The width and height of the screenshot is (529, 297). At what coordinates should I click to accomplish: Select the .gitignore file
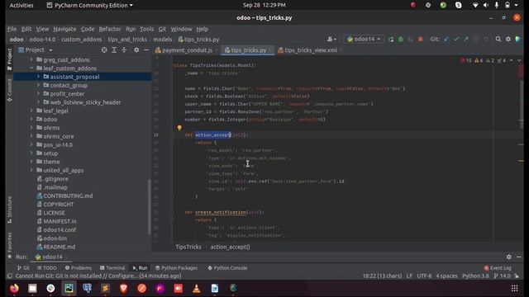55,179
